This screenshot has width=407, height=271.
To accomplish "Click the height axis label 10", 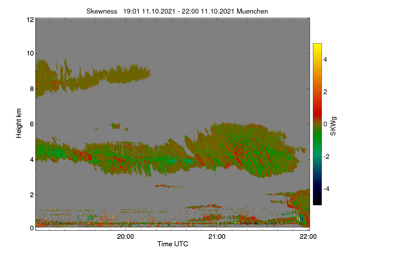I will click(30, 53).
